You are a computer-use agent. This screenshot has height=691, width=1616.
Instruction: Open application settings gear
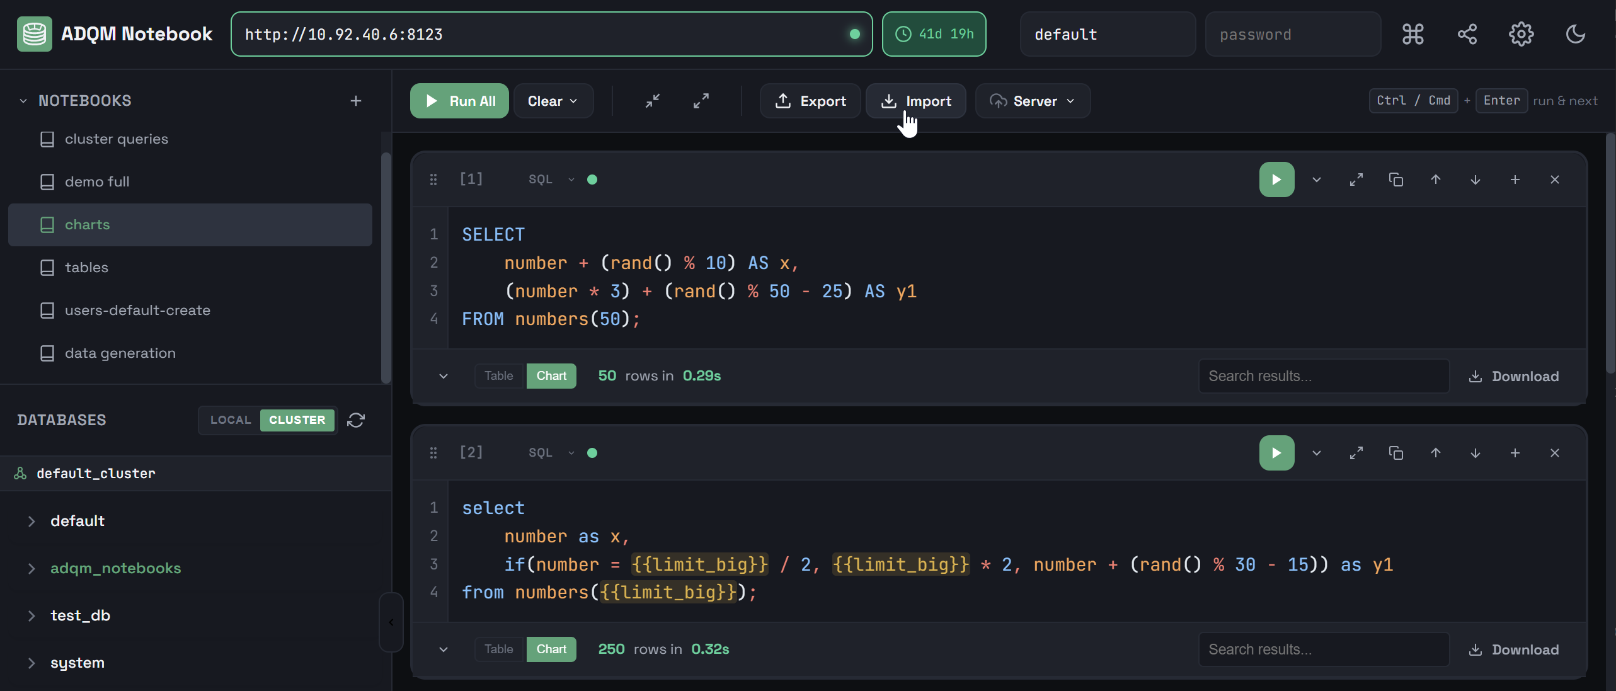[1521, 33]
